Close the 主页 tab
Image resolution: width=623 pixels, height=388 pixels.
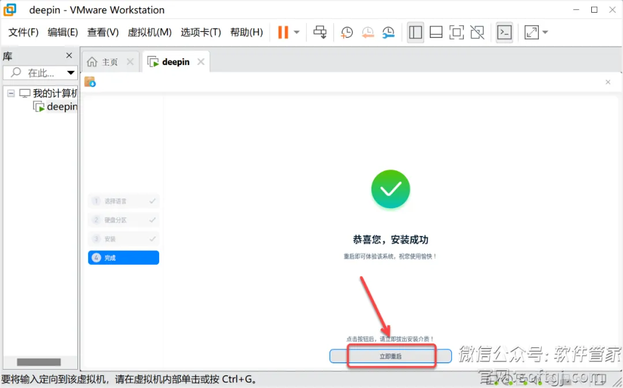click(x=130, y=62)
